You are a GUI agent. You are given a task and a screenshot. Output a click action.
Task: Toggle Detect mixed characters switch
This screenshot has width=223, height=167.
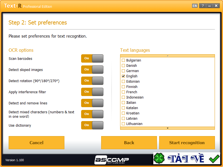coord(92,114)
